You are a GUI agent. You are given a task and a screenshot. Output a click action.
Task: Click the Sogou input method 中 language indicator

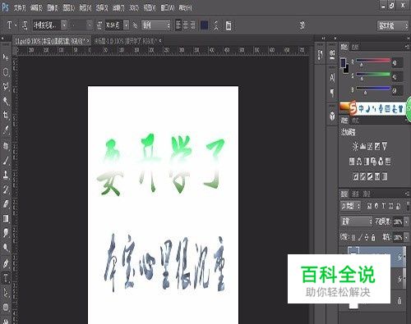coord(361,109)
